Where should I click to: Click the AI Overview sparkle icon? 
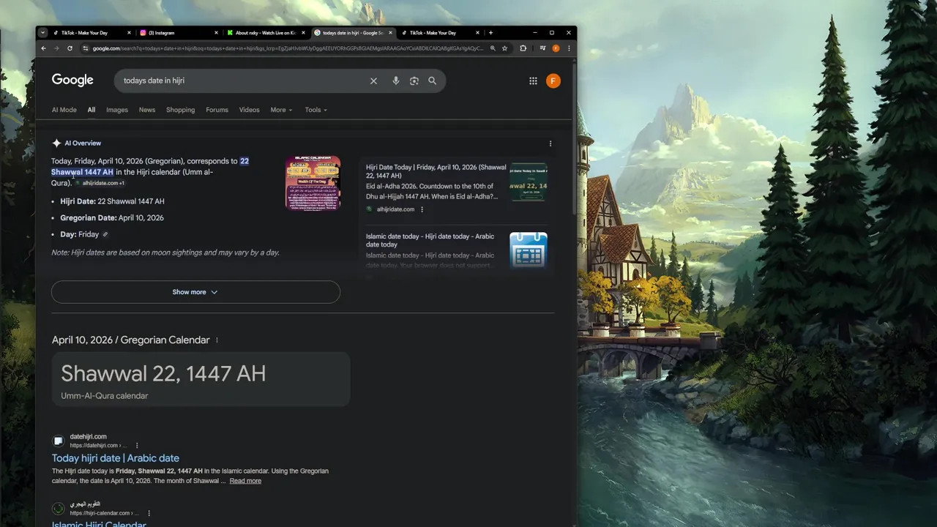[56, 143]
